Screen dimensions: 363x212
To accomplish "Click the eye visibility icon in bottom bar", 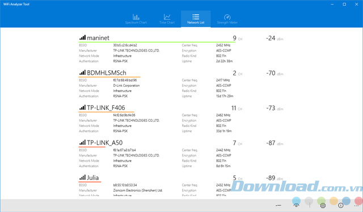I will pos(296,205).
